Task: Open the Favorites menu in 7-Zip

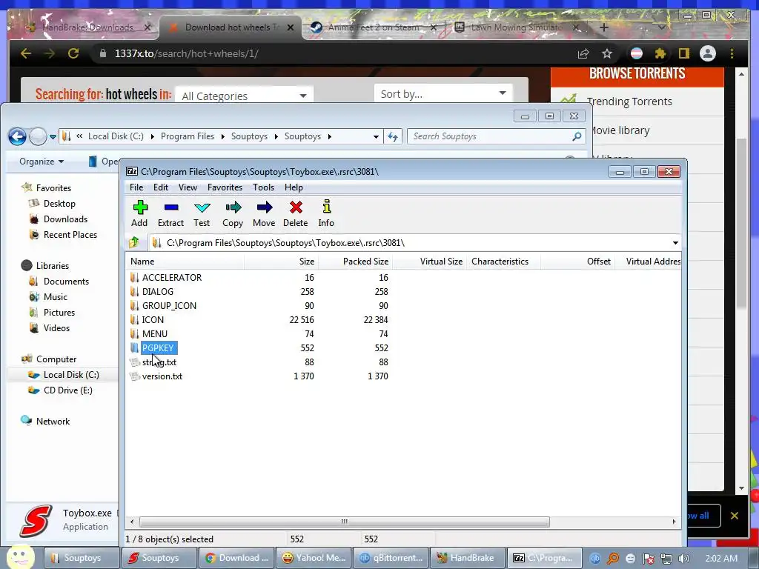Action: [x=225, y=187]
